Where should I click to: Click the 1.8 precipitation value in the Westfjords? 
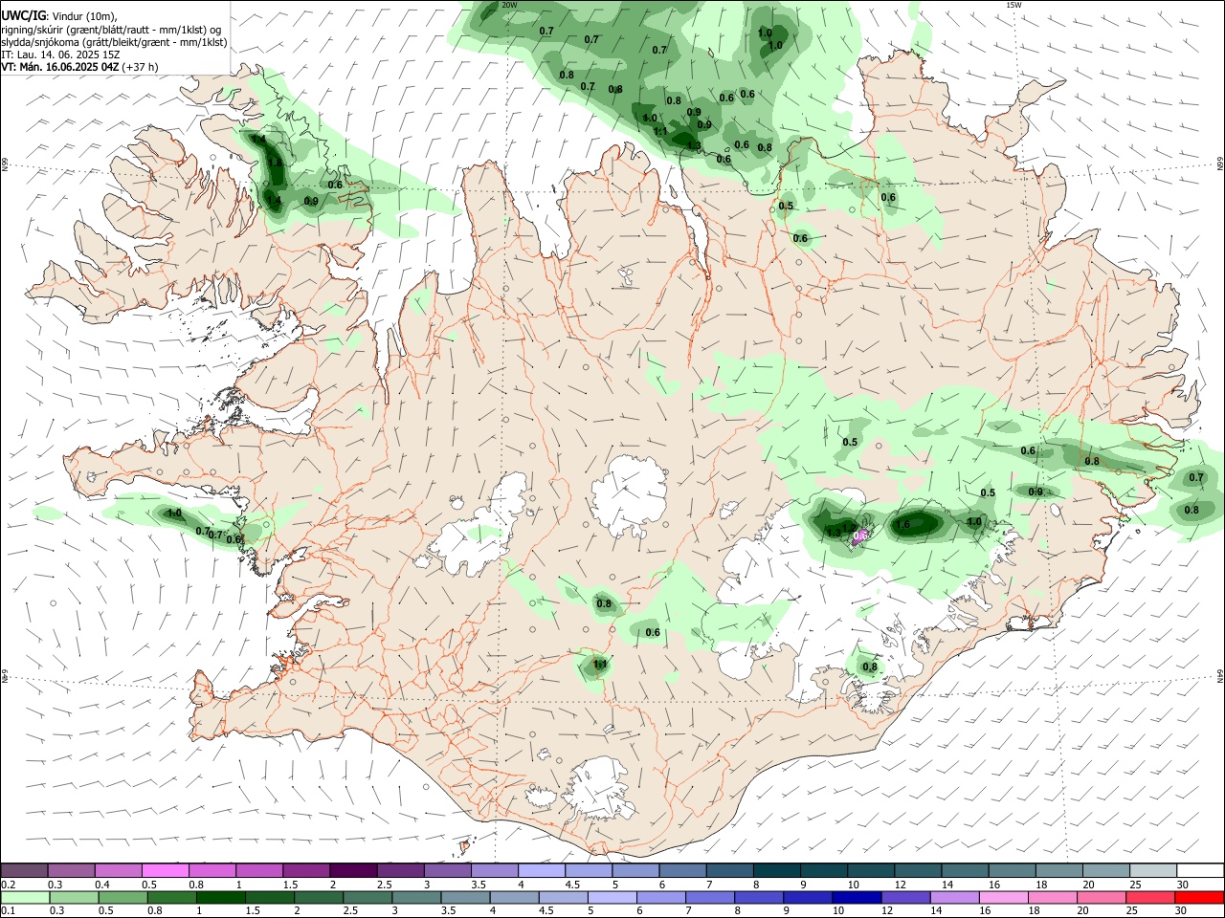(x=275, y=164)
